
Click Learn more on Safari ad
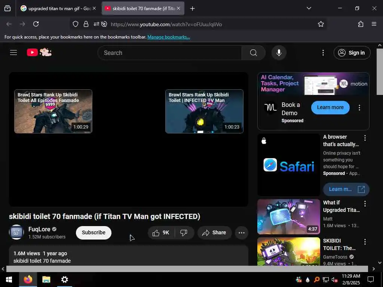click(346, 189)
